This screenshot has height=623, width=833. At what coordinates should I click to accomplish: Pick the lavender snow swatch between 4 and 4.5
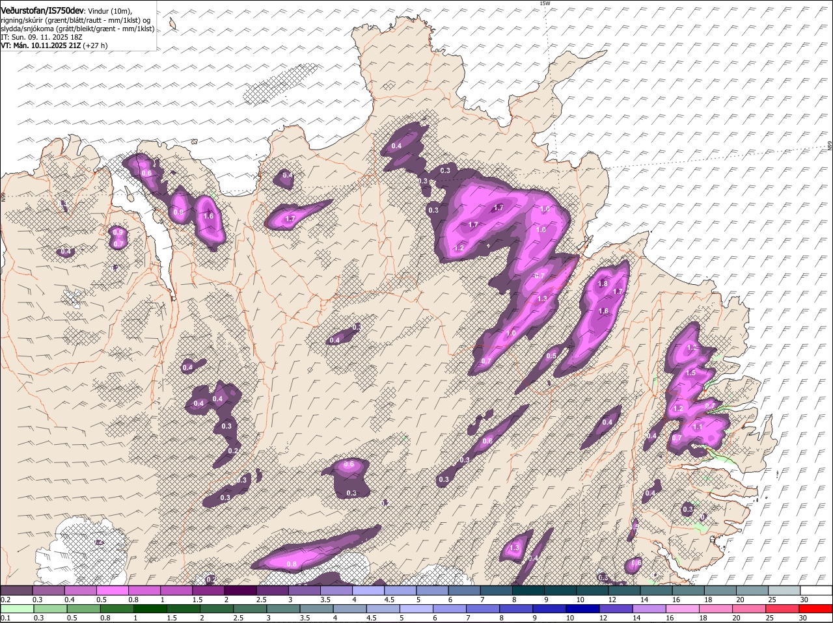368,590
